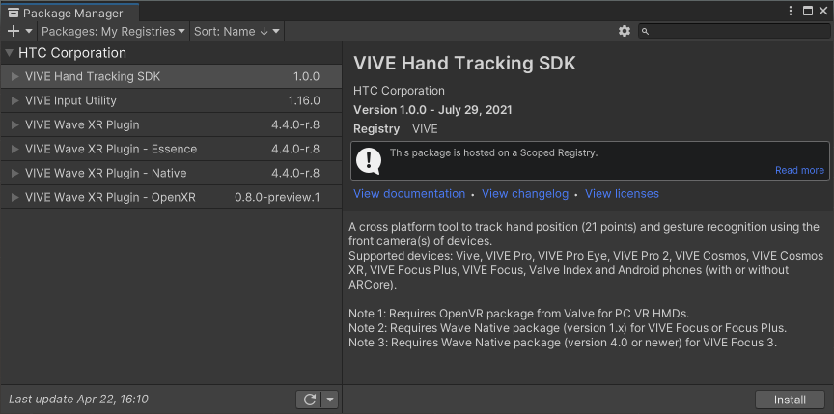Open the window's three-dot options menu
Image resolution: width=834 pixels, height=414 pixels.
click(x=791, y=12)
